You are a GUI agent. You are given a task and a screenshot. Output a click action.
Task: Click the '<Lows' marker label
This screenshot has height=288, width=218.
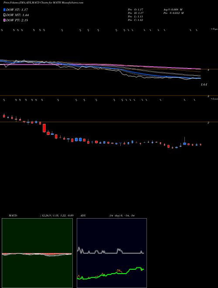click(215, 99)
